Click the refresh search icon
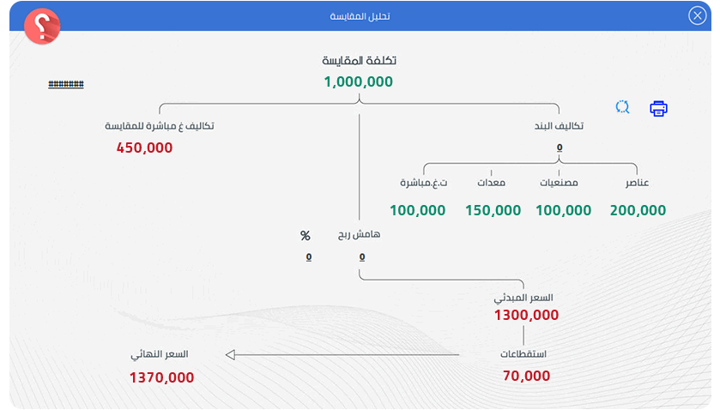This screenshot has height=410, width=720. pos(622,107)
